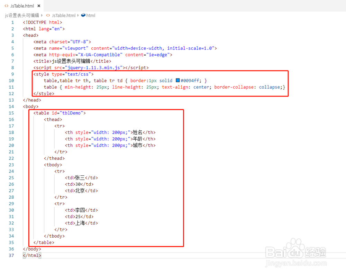The image size is (346, 275).
Task: Click line number 37
Action: click(11, 256)
